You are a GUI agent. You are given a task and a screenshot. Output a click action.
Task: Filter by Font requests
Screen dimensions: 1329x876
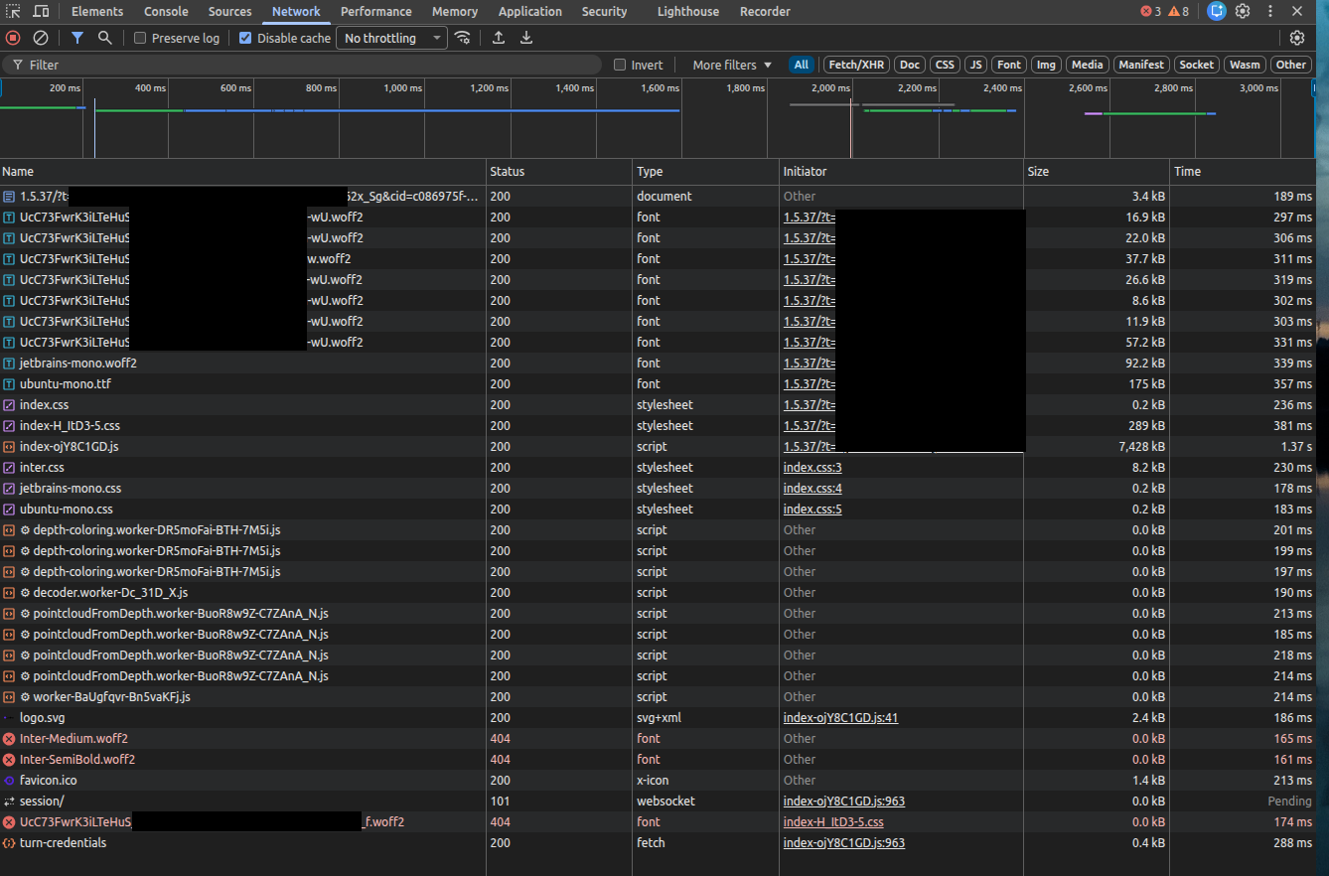point(1009,65)
